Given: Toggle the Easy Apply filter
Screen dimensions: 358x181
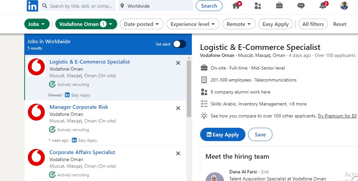Looking at the screenshot, I should pyautogui.click(x=275, y=24).
